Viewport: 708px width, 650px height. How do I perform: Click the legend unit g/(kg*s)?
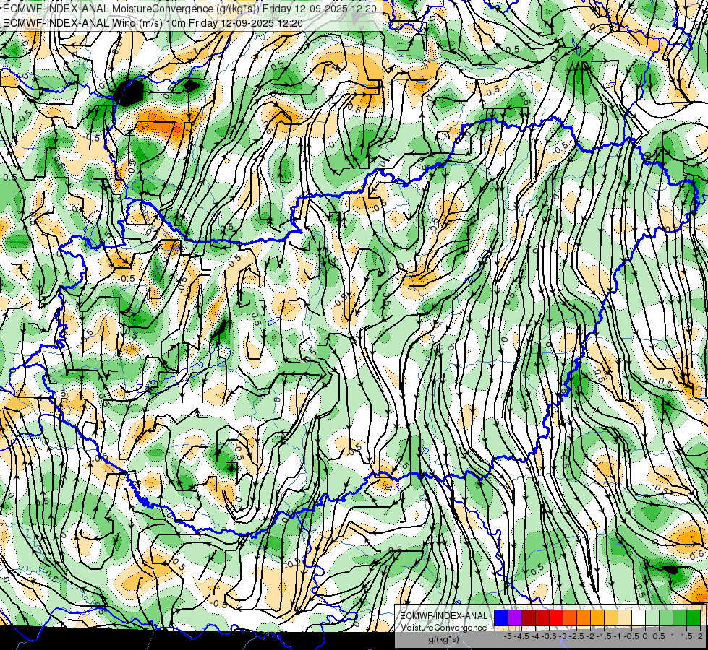point(443,640)
